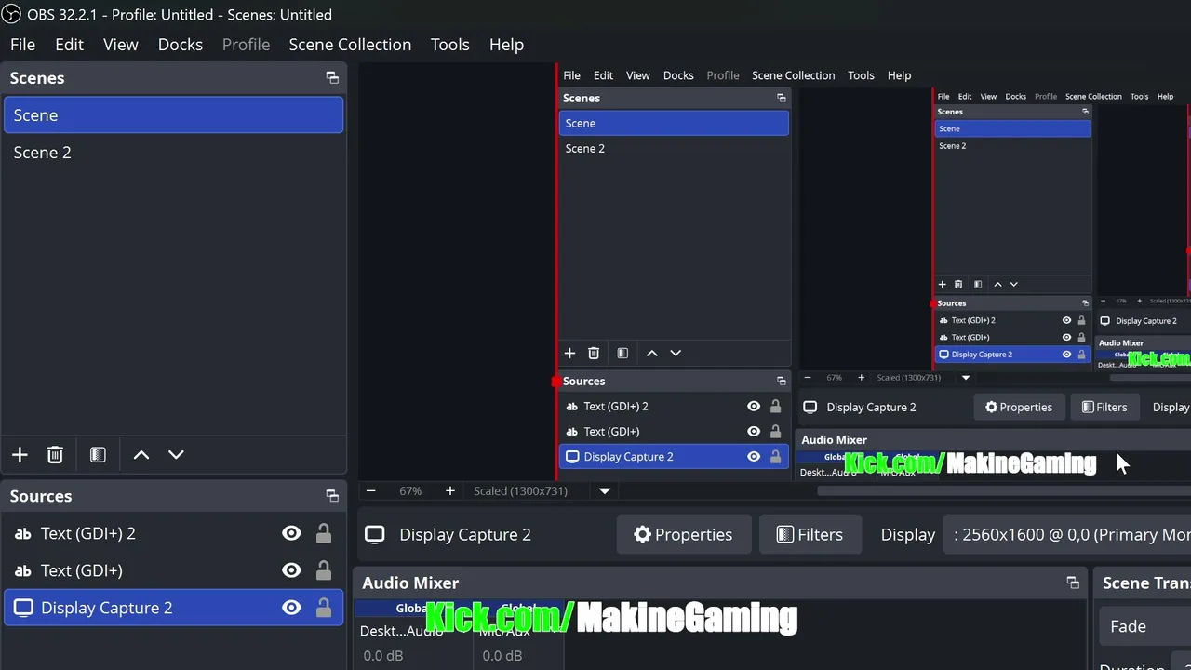
Task: Hide the Text (GDI+) 2 source
Action: coord(291,533)
